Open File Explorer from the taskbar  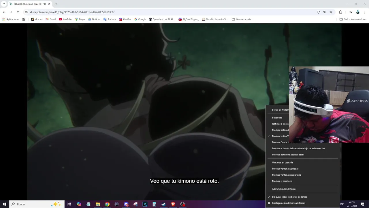click(98, 204)
